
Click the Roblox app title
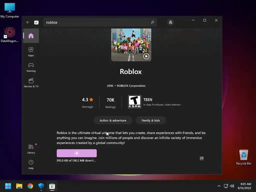coord(131,71)
